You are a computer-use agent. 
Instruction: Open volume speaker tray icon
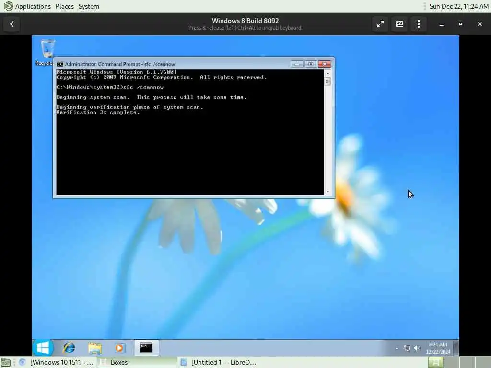point(417,348)
